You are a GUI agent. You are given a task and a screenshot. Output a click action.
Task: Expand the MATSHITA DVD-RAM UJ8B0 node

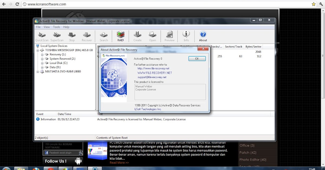[x=38, y=72]
